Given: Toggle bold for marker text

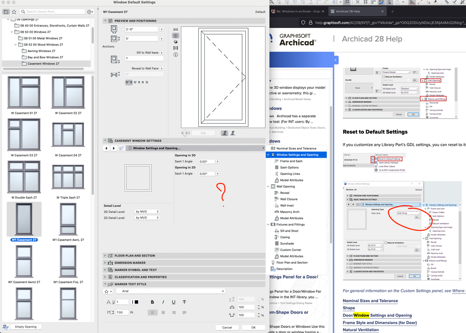Looking at the screenshot, I should coord(153,302).
